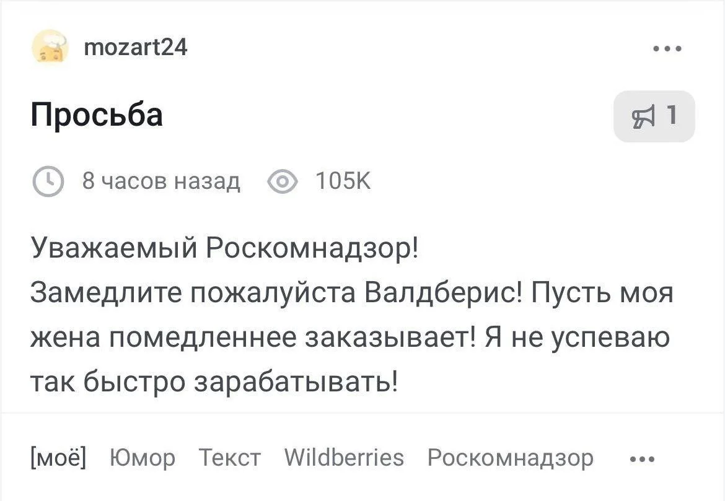The image size is (725, 501).
Task: Open post options menu beside the username
Action: [667, 48]
